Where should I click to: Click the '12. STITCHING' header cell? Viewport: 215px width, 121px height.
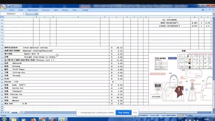(x=169, y=20)
